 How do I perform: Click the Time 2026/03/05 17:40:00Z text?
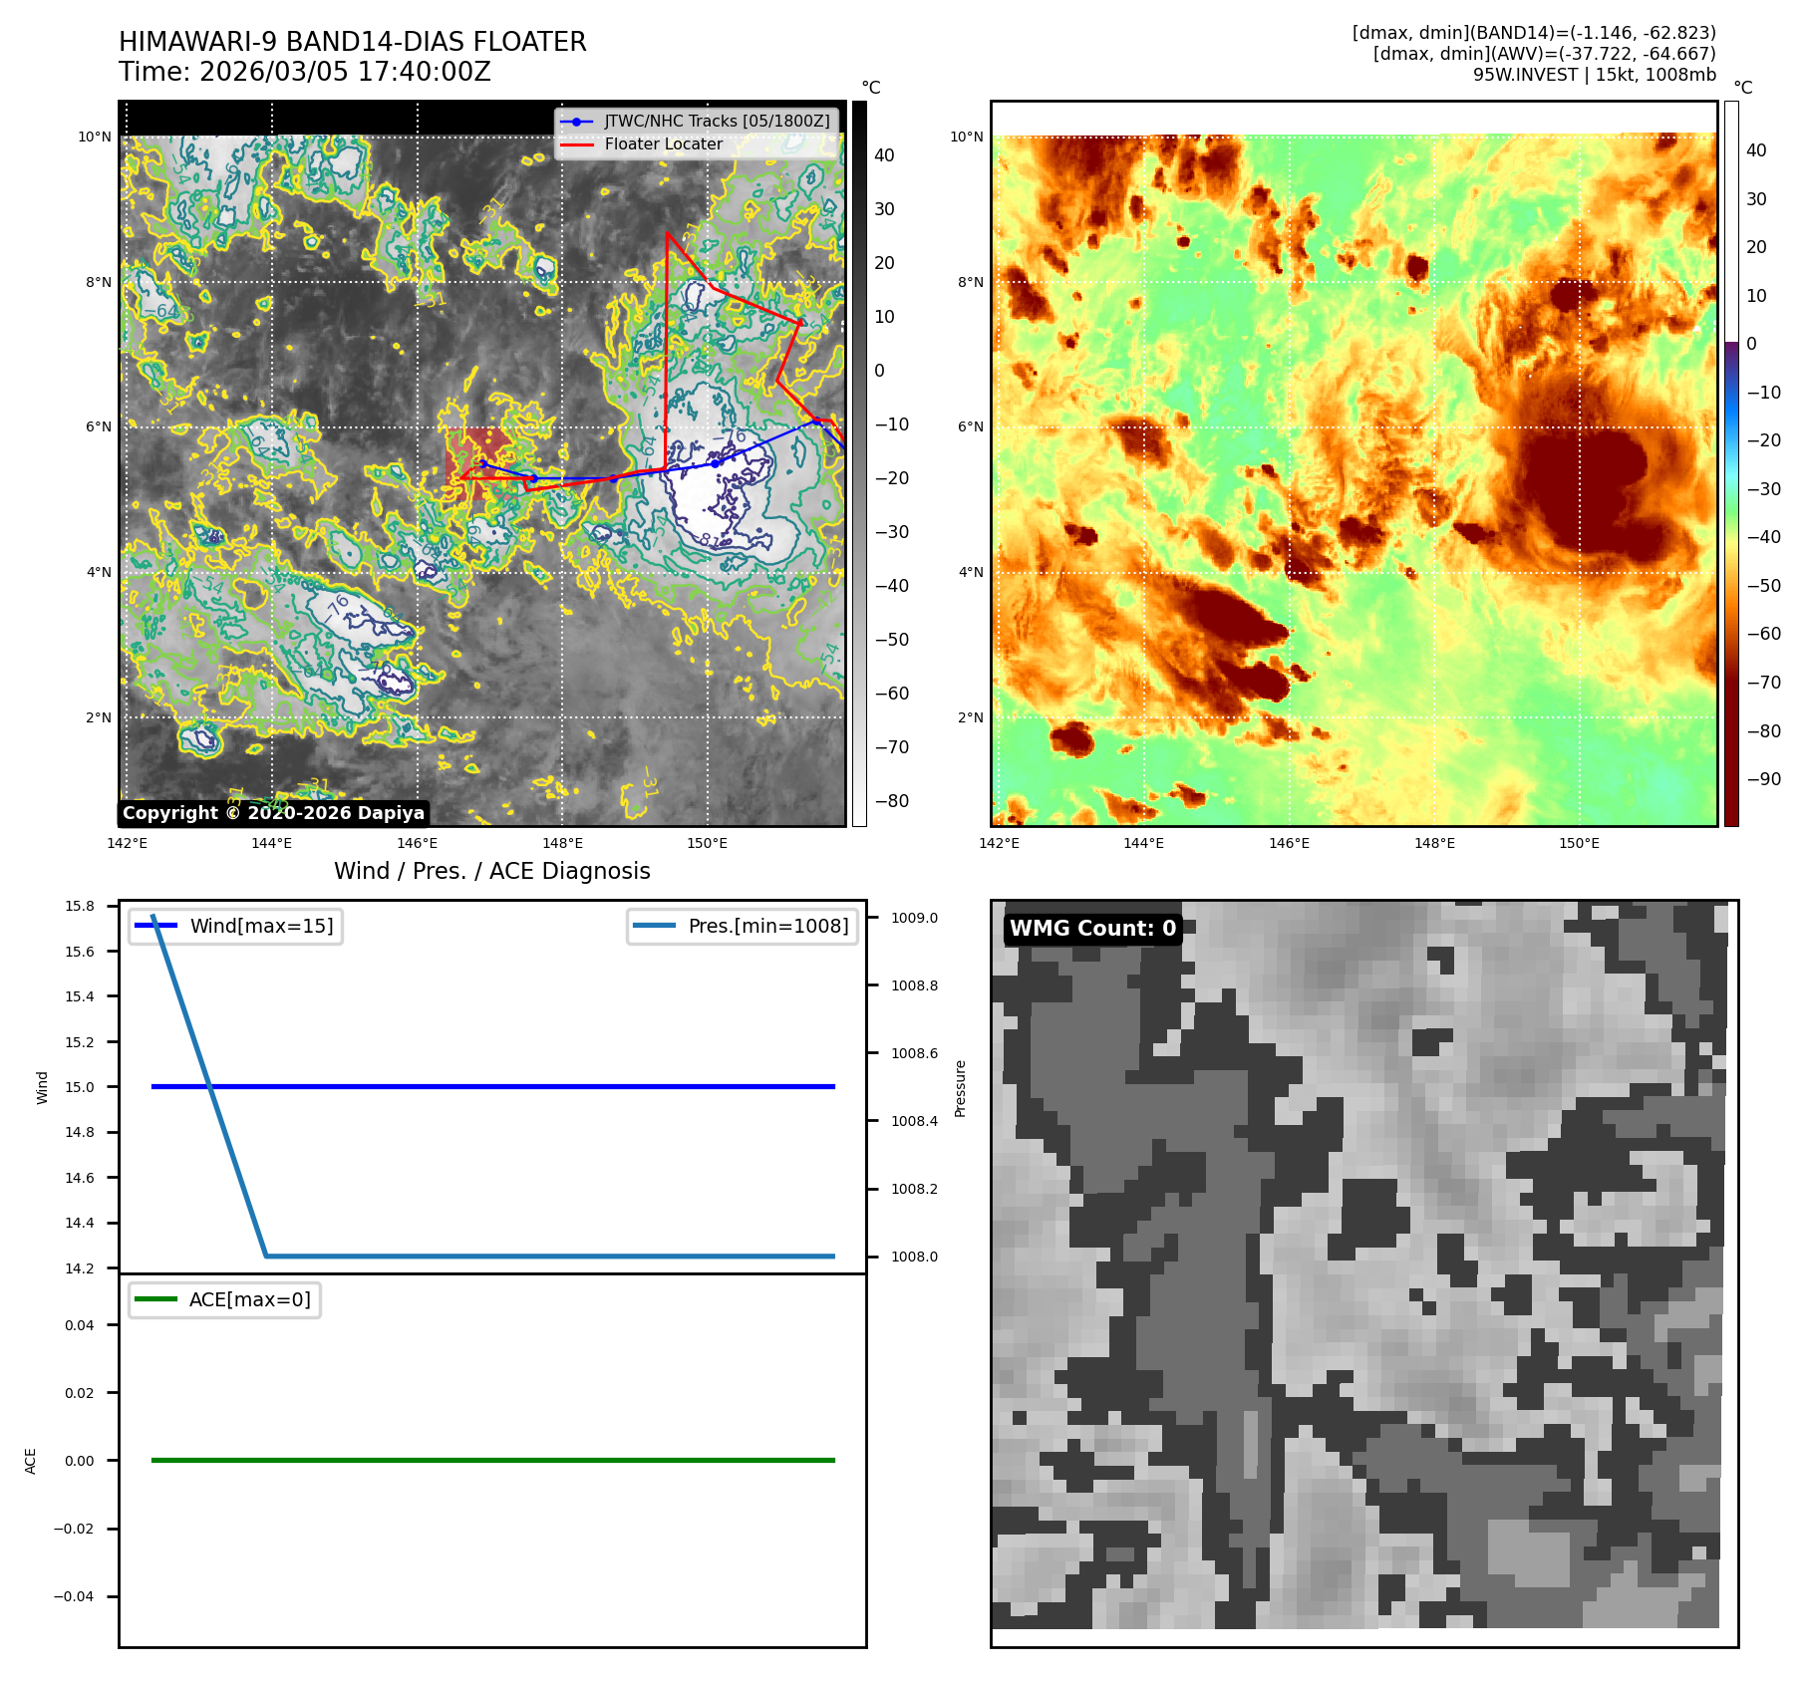click(x=304, y=72)
